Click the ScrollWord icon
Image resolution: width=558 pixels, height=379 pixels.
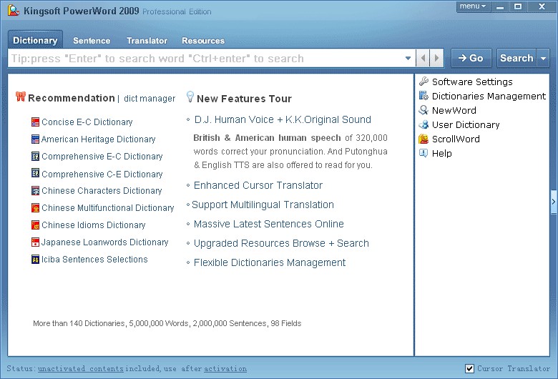pos(424,139)
